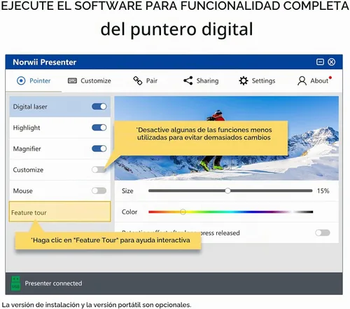Enable the Customize toggle in list
The height and width of the screenshot is (309, 350).
[99, 170]
